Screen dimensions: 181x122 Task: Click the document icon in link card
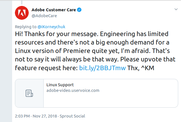click(29, 93)
